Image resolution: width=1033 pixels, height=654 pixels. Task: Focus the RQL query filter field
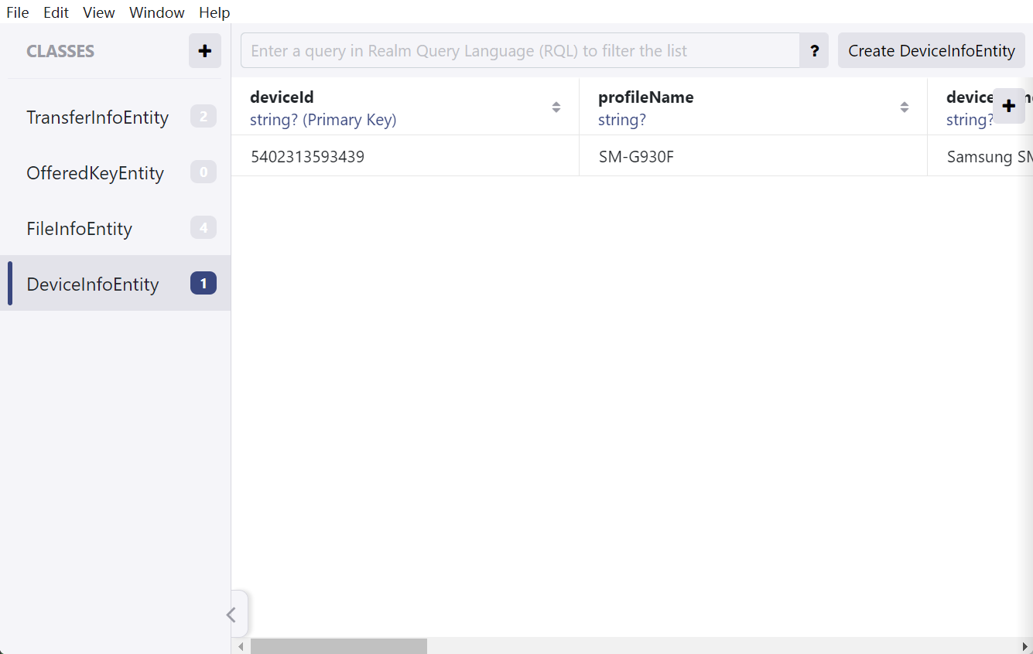(520, 51)
